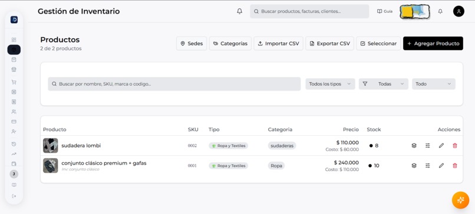Open variants sliders icon for conjunto clásico premium
The image size is (475, 214).
tap(427, 166)
